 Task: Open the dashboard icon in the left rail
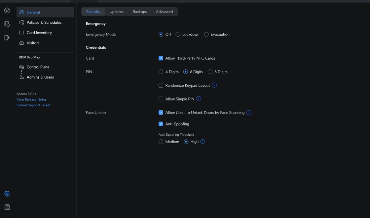[7, 11]
